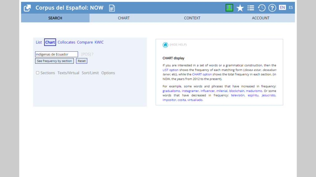
Task: Switch interface language to EN
Action: [282, 8]
